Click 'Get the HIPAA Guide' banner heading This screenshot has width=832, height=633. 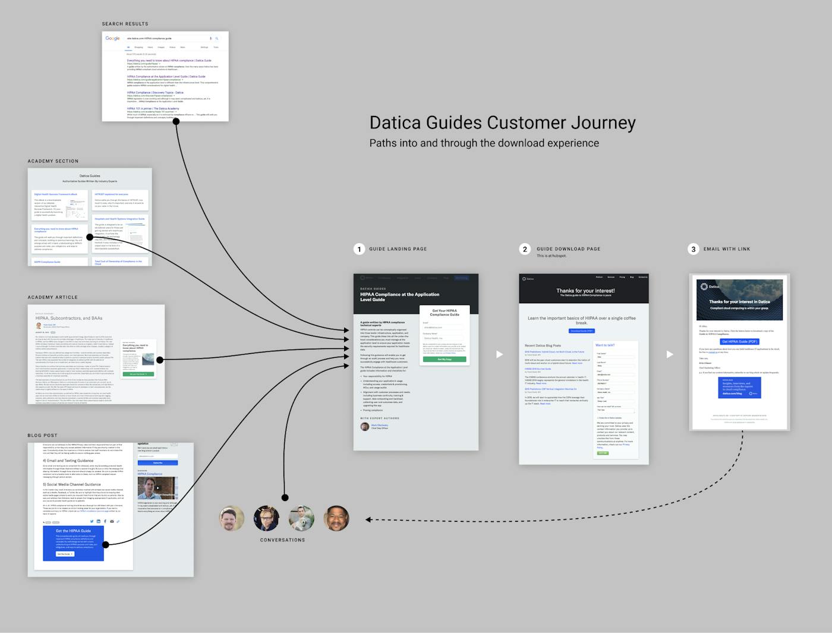73,531
